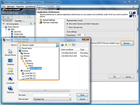The height and width of the screenshot is (105, 140).
Task: Click icon at right of All Computers header
Action: 31,24
